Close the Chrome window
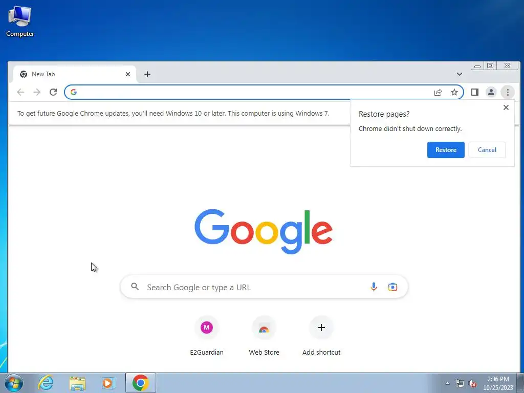The height and width of the screenshot is (393, 524). tap(507, 66)
